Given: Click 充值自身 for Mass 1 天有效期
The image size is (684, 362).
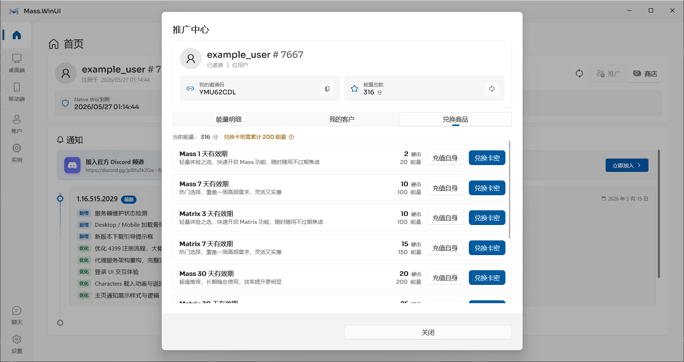Looking at the screenshot, I should (445, 158).
